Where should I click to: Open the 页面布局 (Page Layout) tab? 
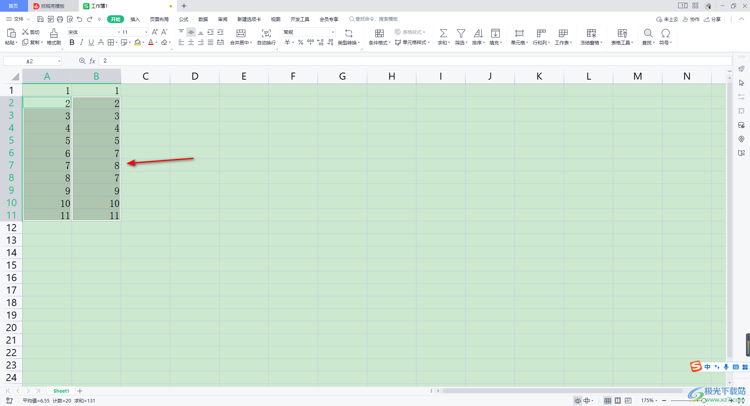159,19
